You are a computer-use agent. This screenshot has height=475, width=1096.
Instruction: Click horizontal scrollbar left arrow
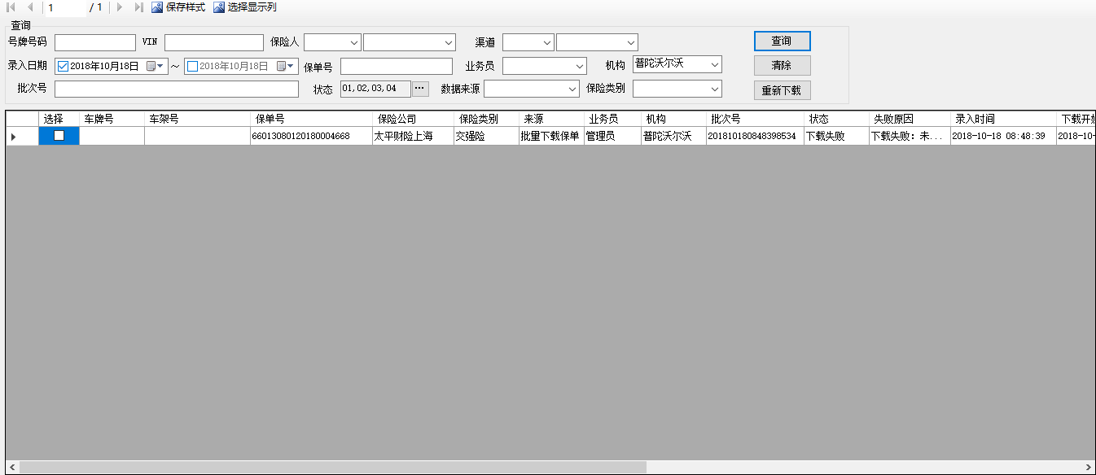pyautogui.click(x=12, y=468)
